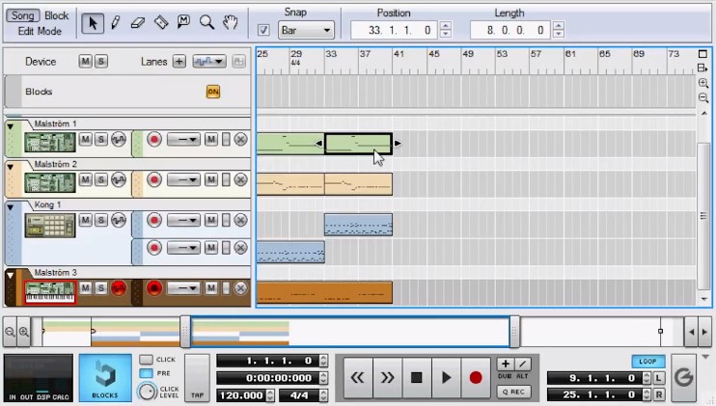The height and width of the screenshot is (406, 716).
Task: Toggle the Snap checkbox
Action: tap(264, 31)
